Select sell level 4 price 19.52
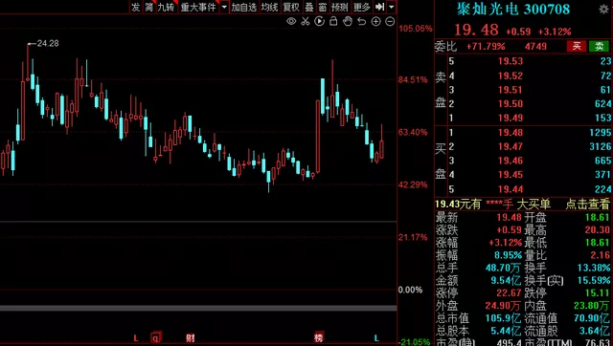The height and width of the screenshot is (346, 613). tap(511, 76)
